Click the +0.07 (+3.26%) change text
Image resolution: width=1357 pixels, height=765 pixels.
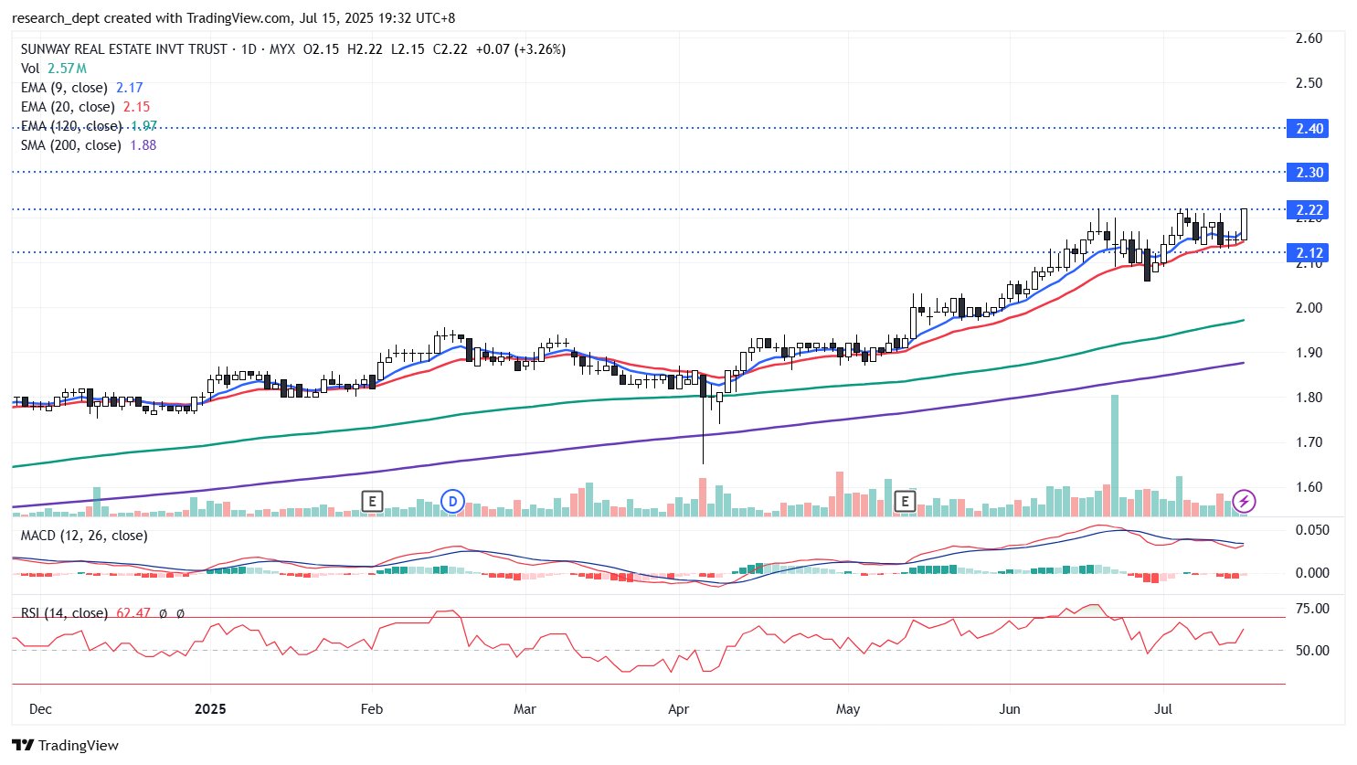tap(521, 49)
